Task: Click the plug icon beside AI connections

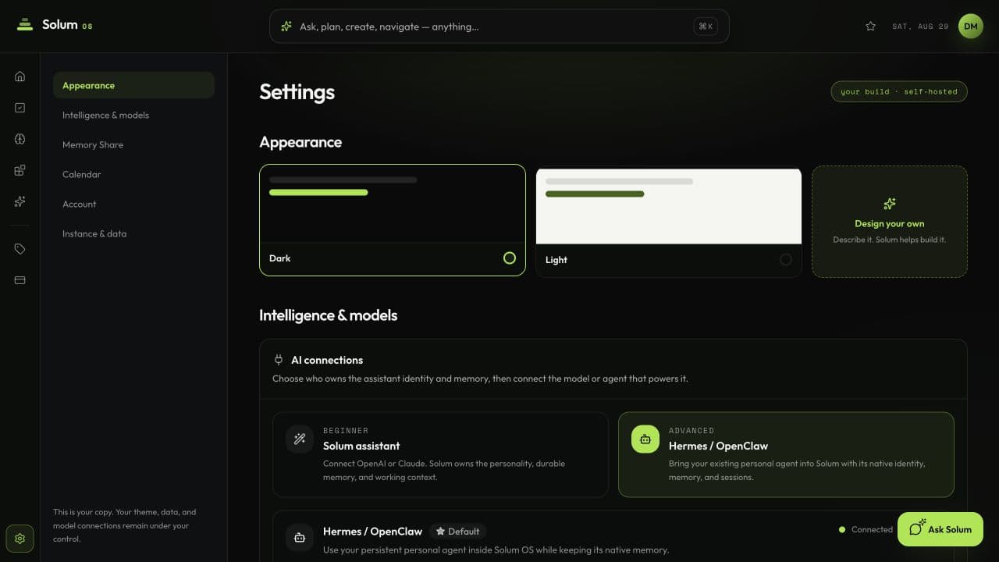Action: click(279, 360)
